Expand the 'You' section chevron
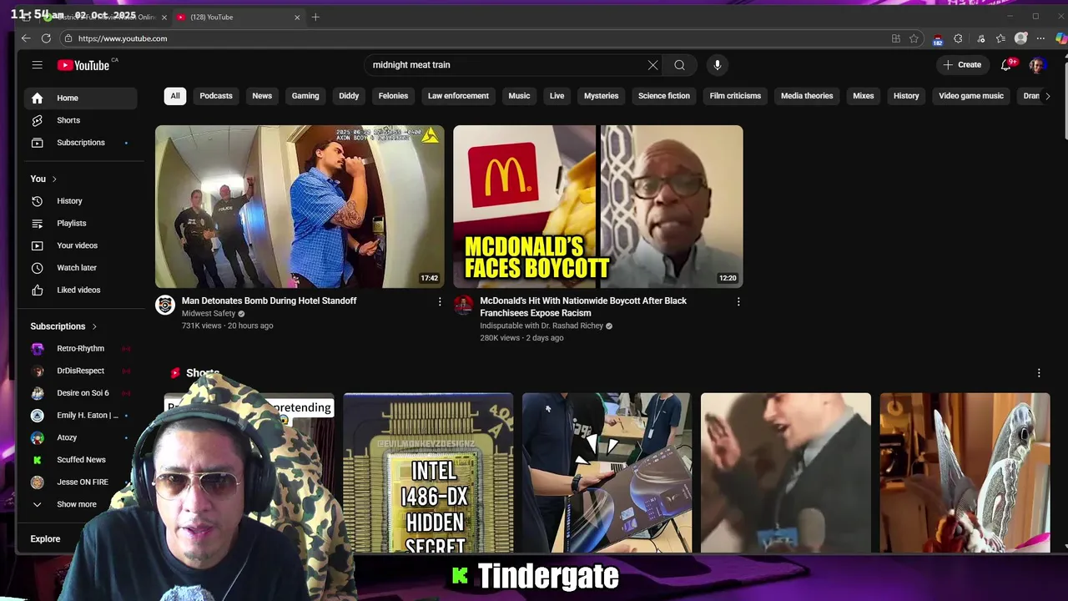The image size is (1068, 601). click(x=54, y=179)
